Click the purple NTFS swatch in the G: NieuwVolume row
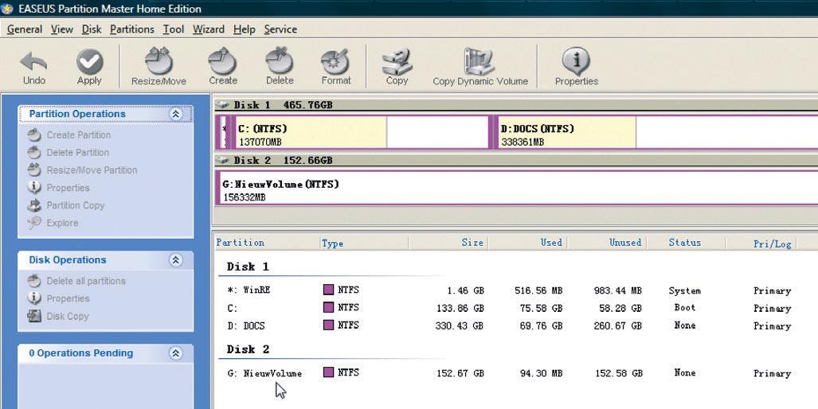The image size is (818, 409). [328, 372]
